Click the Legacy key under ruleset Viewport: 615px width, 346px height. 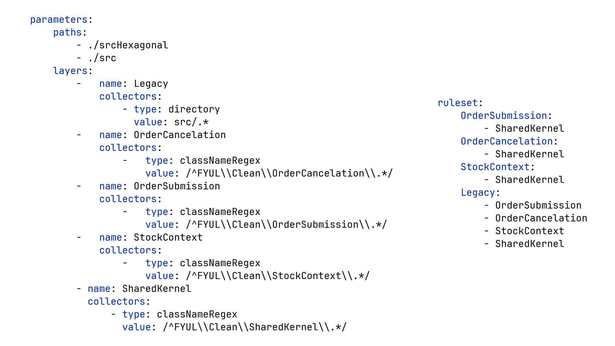click(x=478, y=193)
